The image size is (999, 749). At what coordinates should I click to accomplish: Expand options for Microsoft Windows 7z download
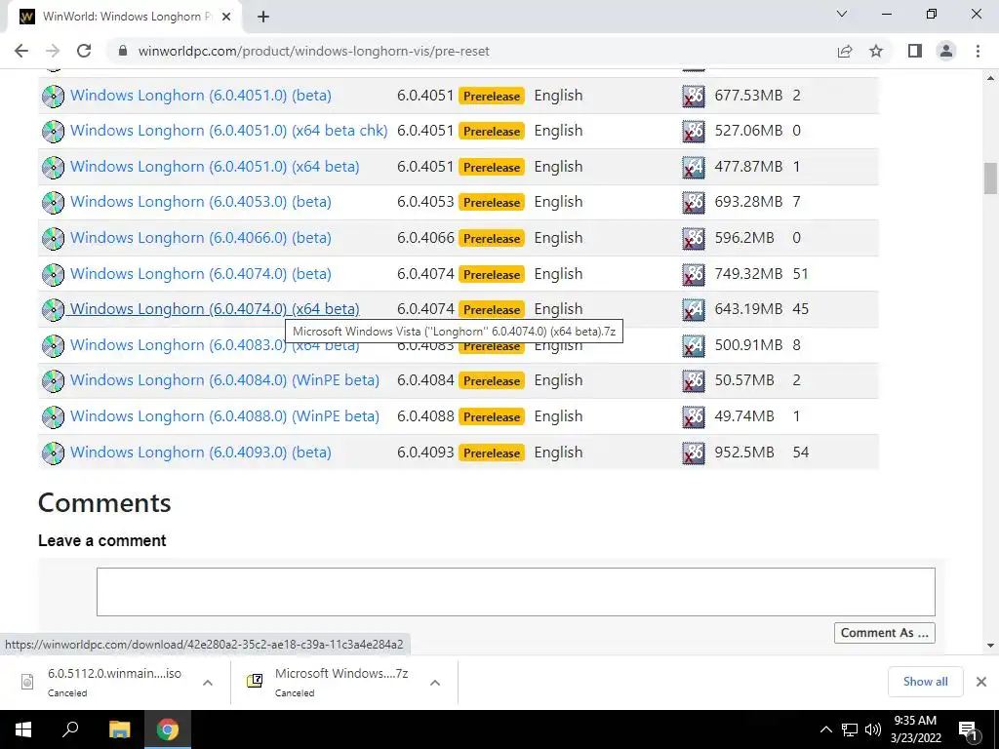[434, 683]
